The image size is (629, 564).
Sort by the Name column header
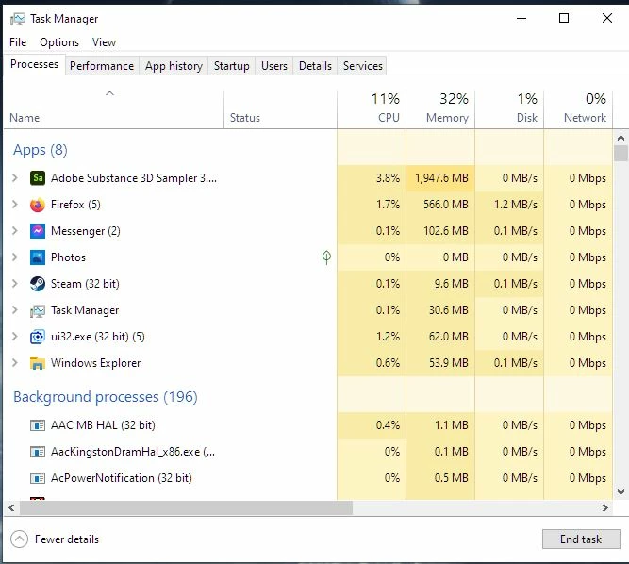click(113, 109)
